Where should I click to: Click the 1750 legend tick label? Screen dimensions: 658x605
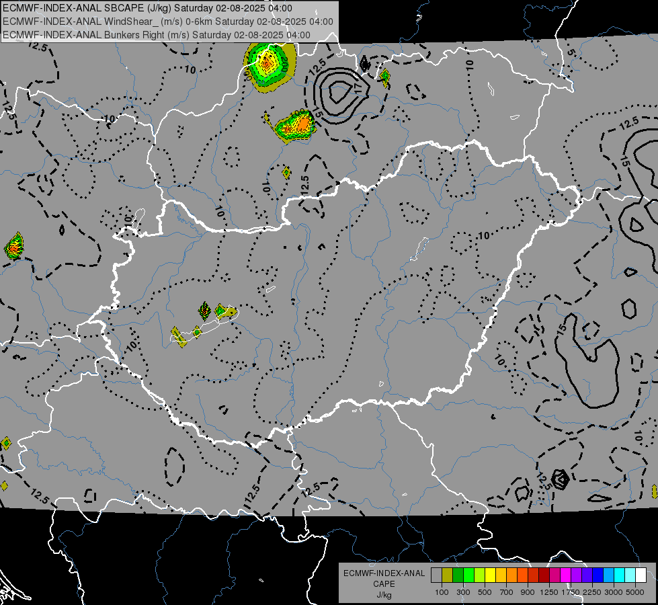(571, 592)
